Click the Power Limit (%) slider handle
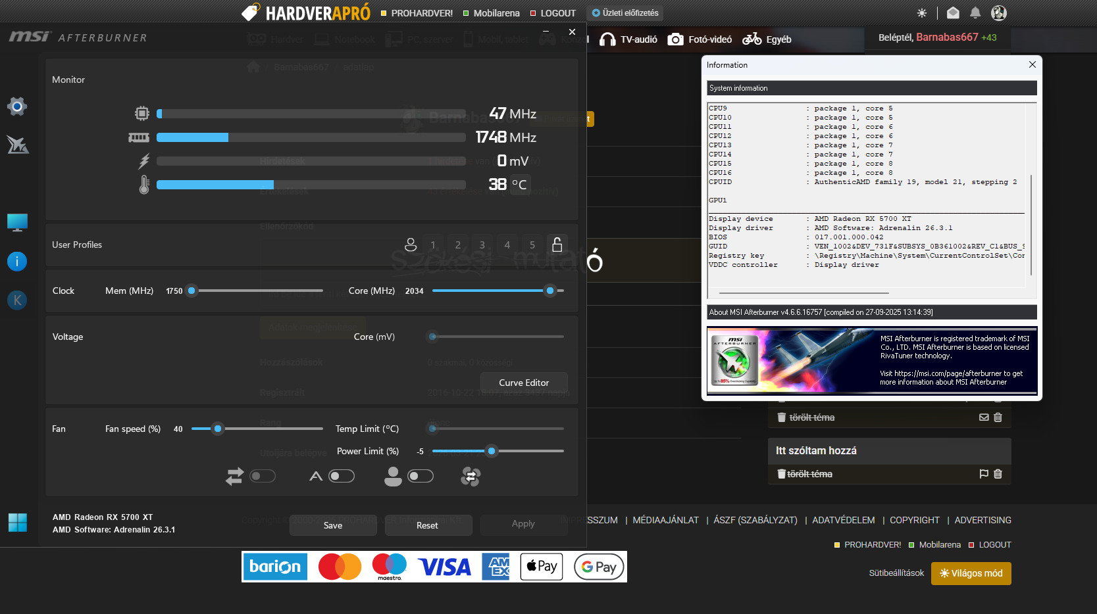1097x614 pixels. coord(491,451)
